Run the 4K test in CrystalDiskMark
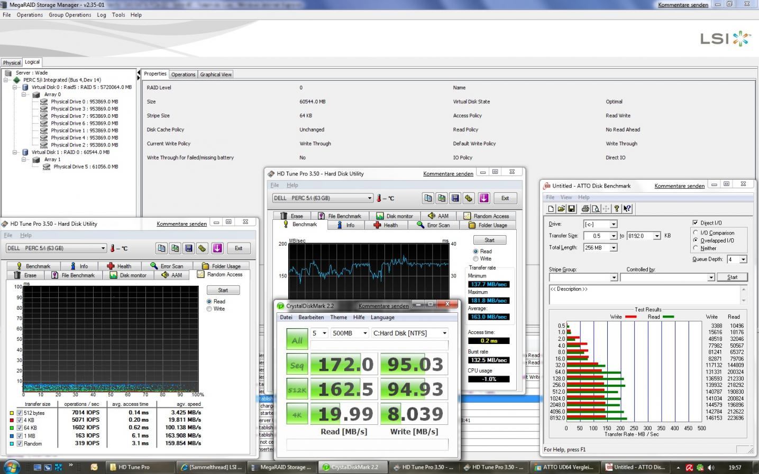The image size is (759, 474). tap(297, 414)
